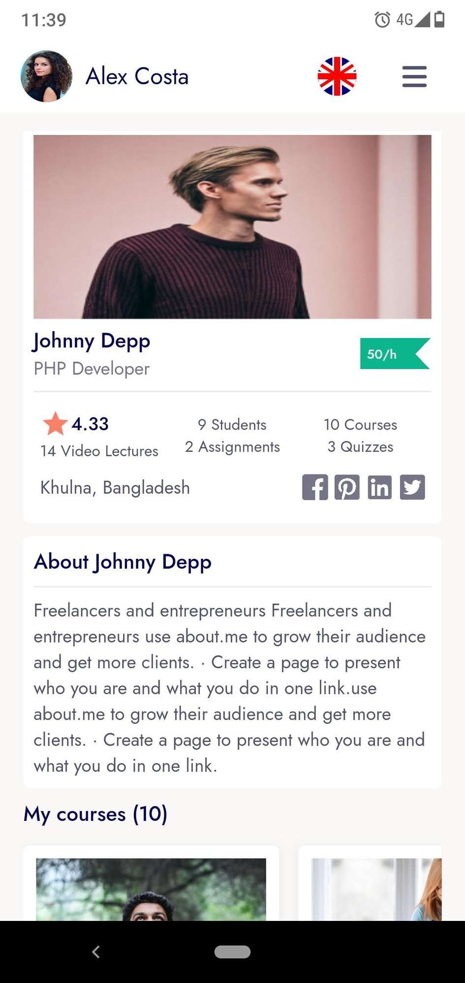
Task: Open LinkedIn social link
Action: pyautogui.click(x=379, y=488)
